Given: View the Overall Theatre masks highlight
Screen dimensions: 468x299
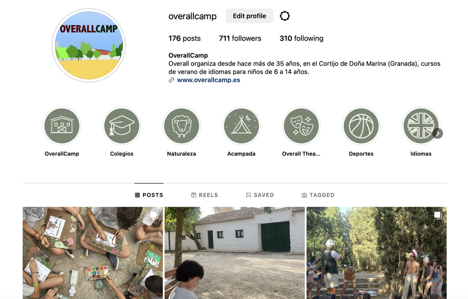Looking at the screenshot, I should coord(301,126).
